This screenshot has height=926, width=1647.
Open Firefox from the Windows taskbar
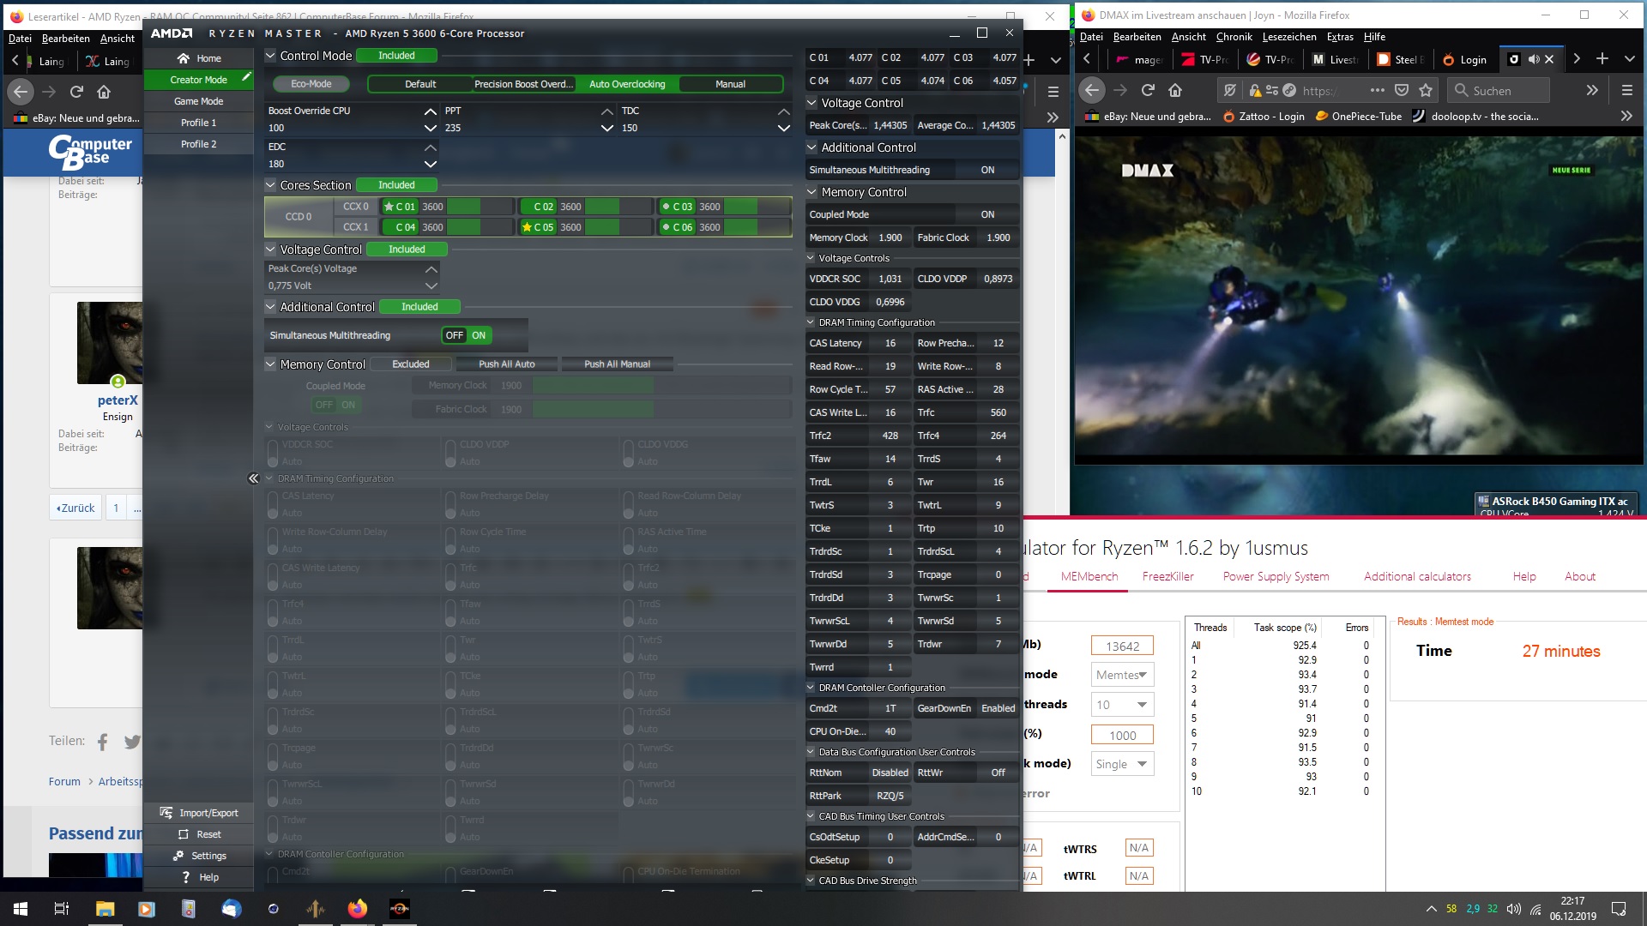[x=357, y=908]
